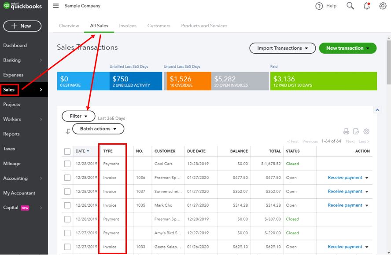Sort table by the BALANCE column header
The width and height of the screenshot is (391, 255).
239,151
